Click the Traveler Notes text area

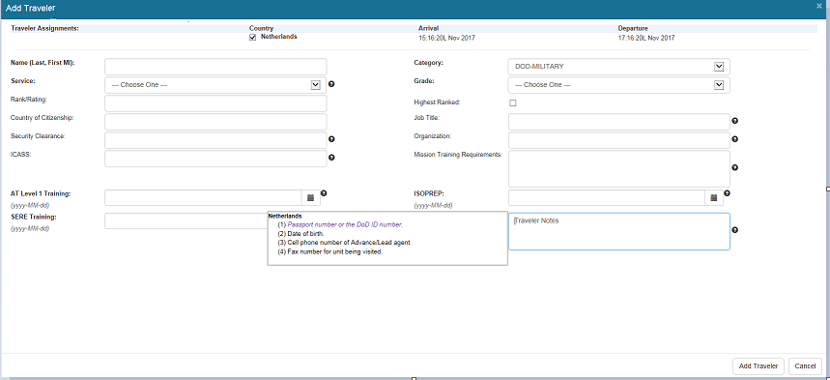click(x=618, y=232)
